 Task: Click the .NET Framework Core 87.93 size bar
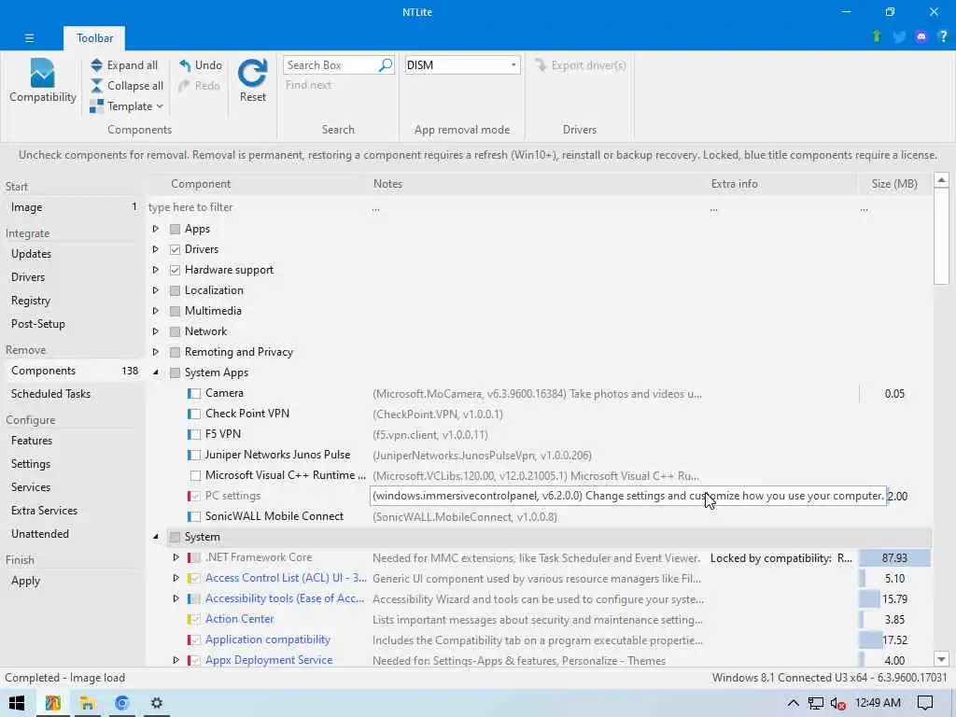pos(894,558)
